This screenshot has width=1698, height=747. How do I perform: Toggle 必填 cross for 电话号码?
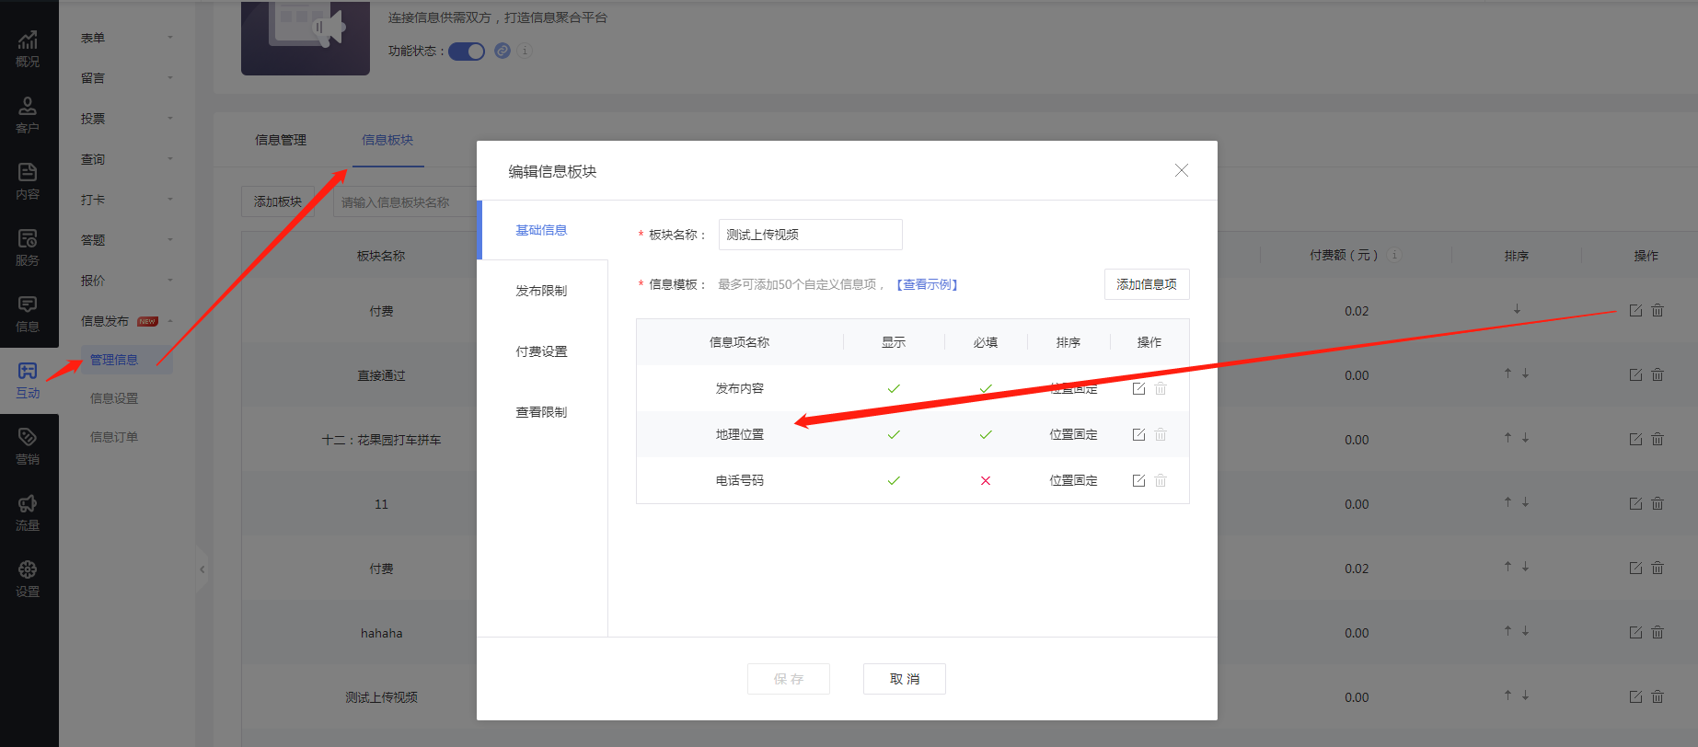pos(986,480)
